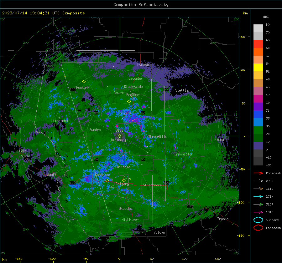
Task: Click the dBZ legend heading
Action: (266, 17)
